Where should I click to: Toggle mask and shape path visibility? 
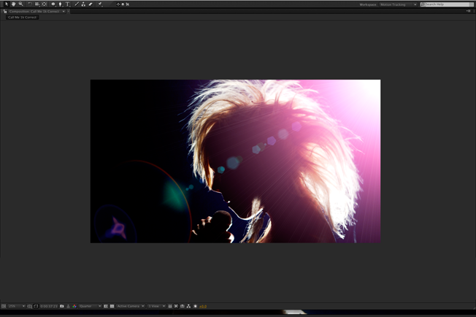36,306
